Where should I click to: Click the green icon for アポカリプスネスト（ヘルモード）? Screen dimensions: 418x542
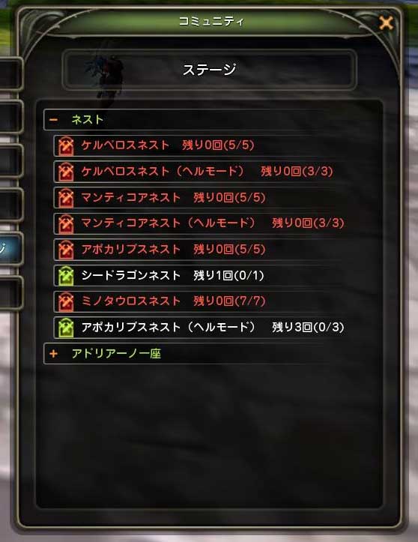click(x=66, y=328)
